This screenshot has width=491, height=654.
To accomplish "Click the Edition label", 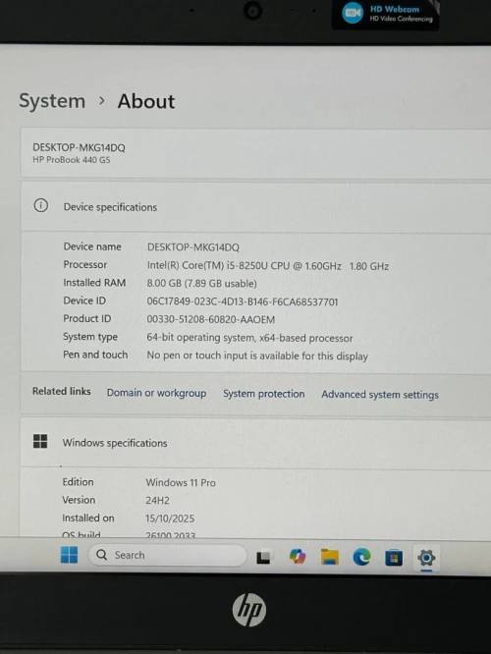I will tap(78, 482).
